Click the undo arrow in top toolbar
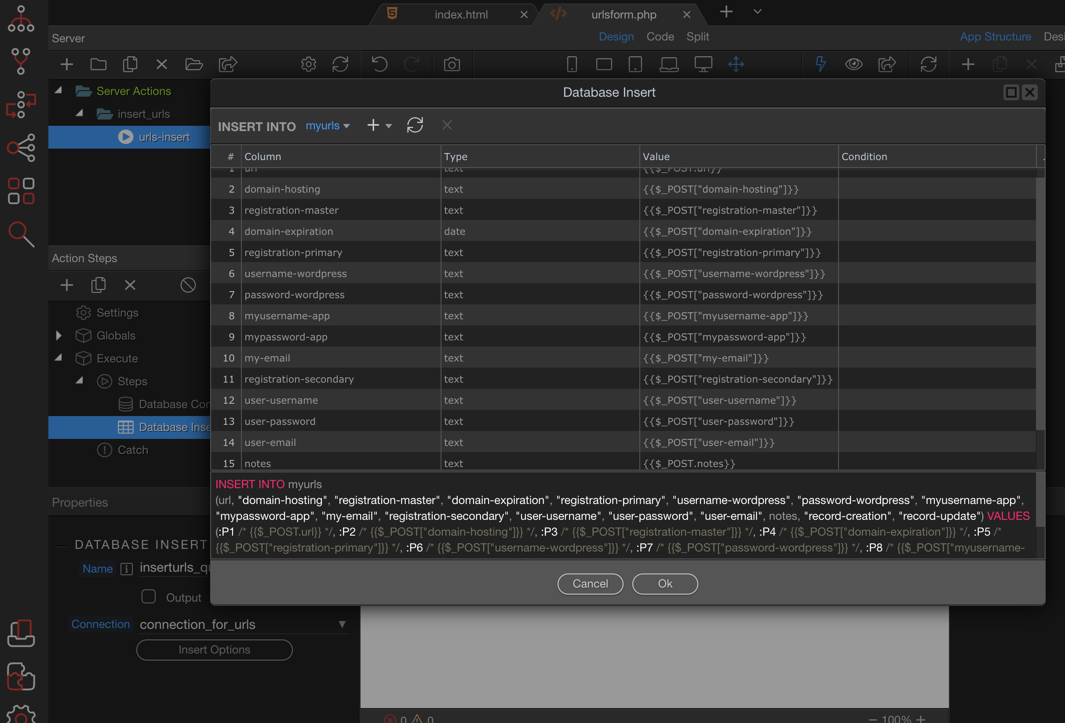The width and height of the screenshot is (1065, 723). [x=379, y=64]
